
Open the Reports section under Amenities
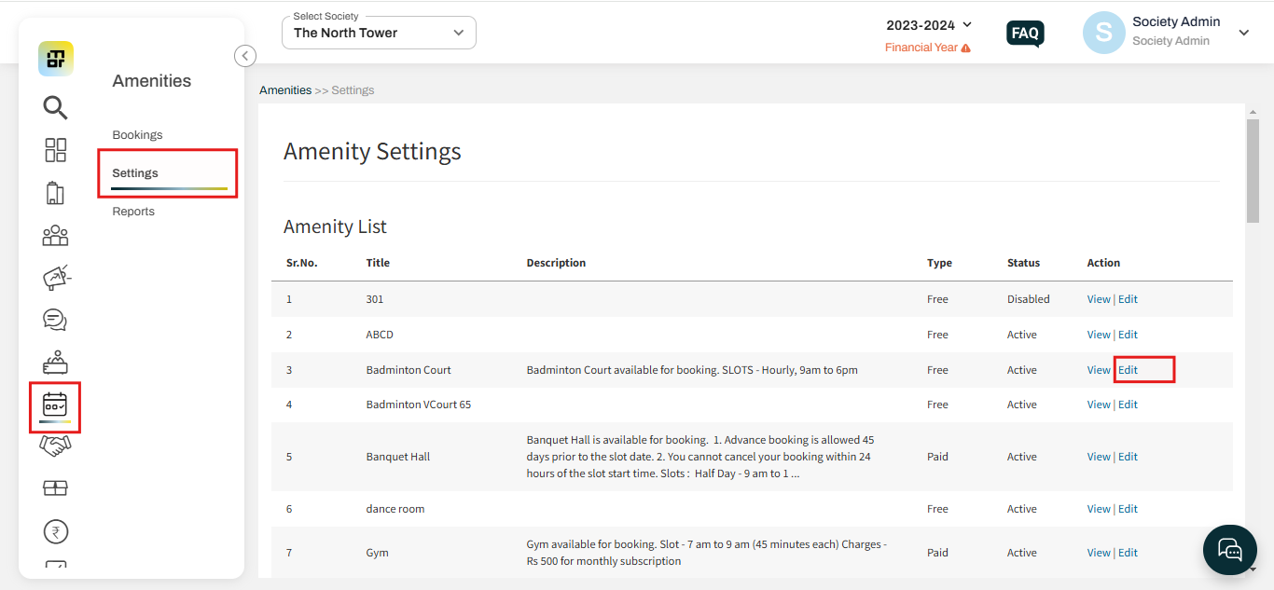(133, 211)
